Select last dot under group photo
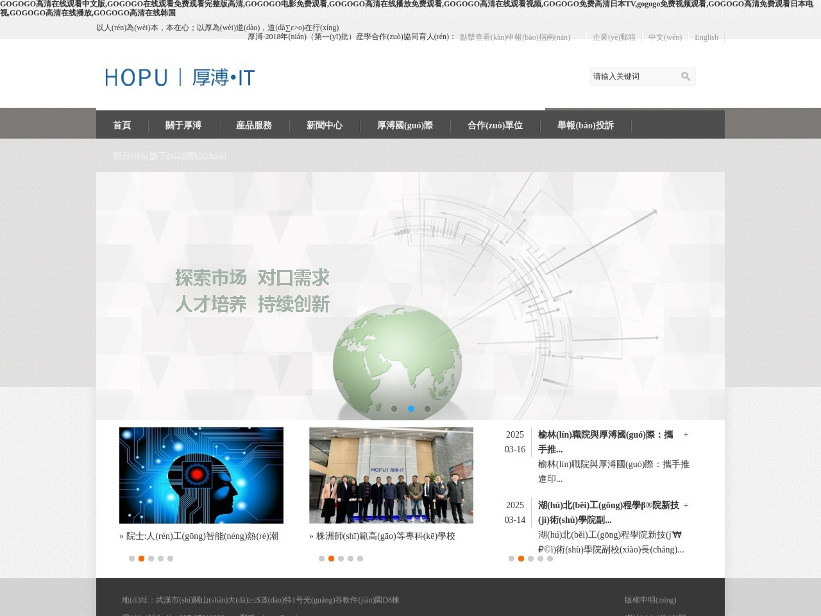Screen dimensions: 821x616 [x=360, y=559]
